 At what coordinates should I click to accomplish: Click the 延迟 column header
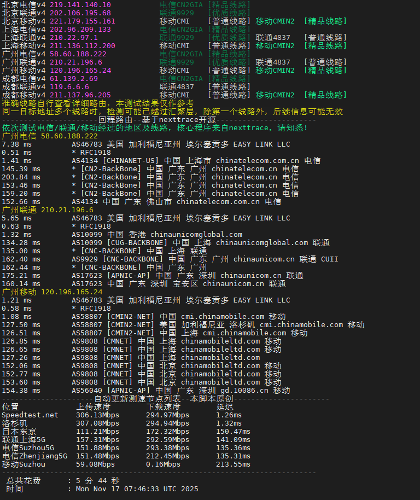pos(224,406)
